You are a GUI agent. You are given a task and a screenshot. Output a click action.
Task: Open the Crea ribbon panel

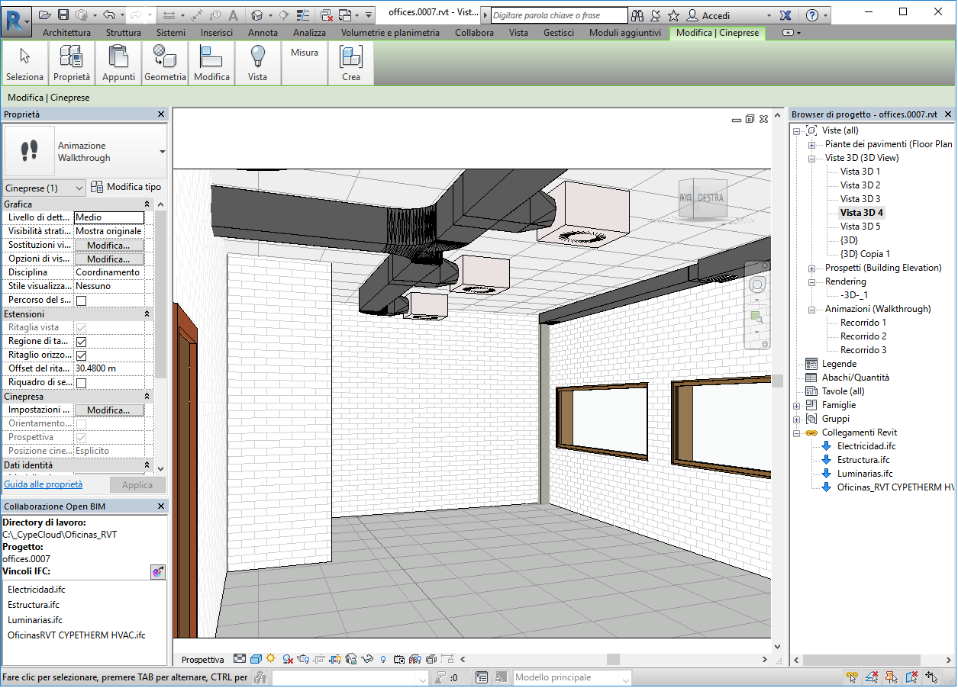click(x=351, y=63)
